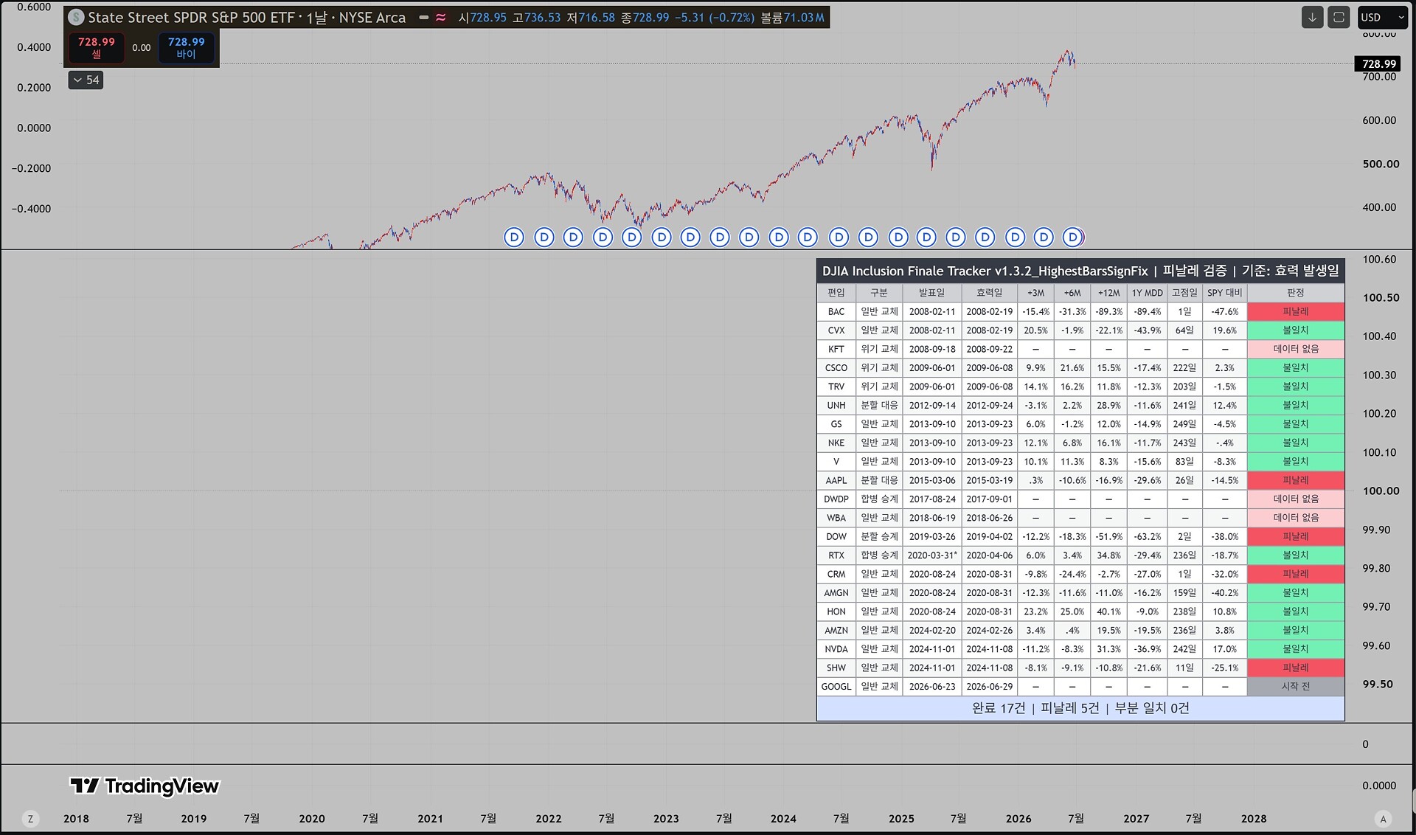The width and height of the screenshot is (1416, 835).
Task: Click the gray dash status icon beside NYSE Arca
Action: coord(424,18)
